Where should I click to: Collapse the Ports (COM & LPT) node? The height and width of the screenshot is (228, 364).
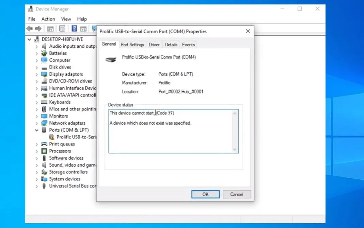point(37,130)
